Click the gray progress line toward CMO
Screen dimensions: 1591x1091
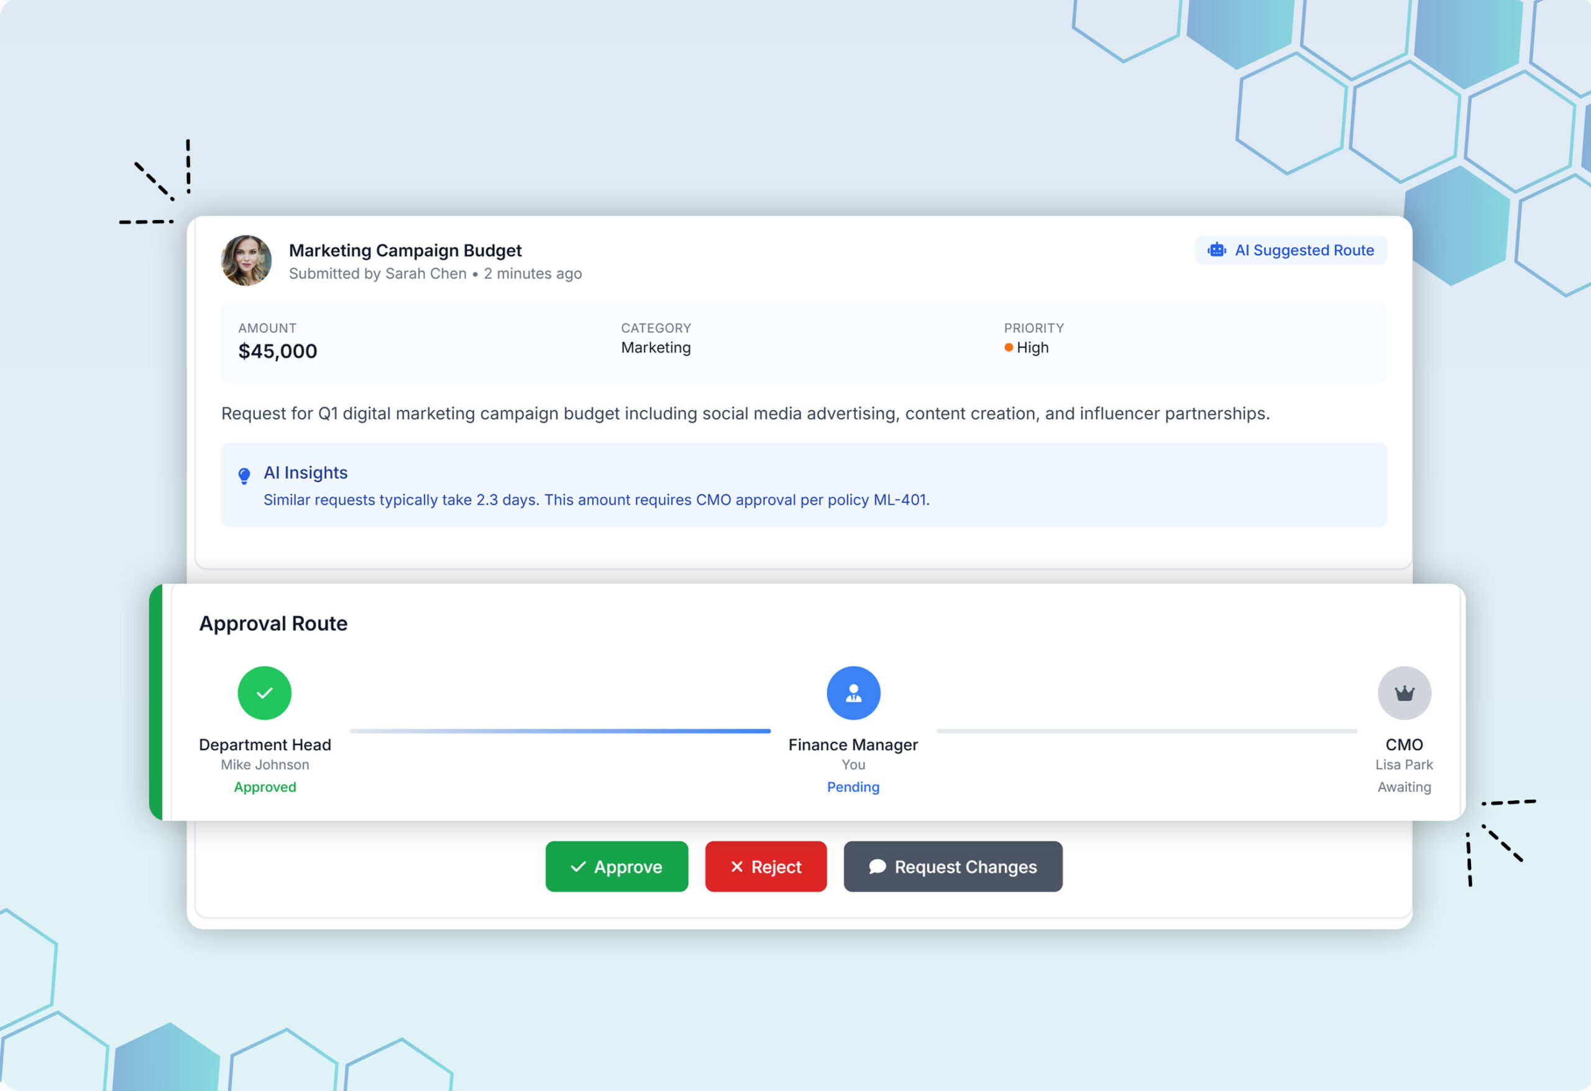pyautogui.click(x=1147, y=731)
